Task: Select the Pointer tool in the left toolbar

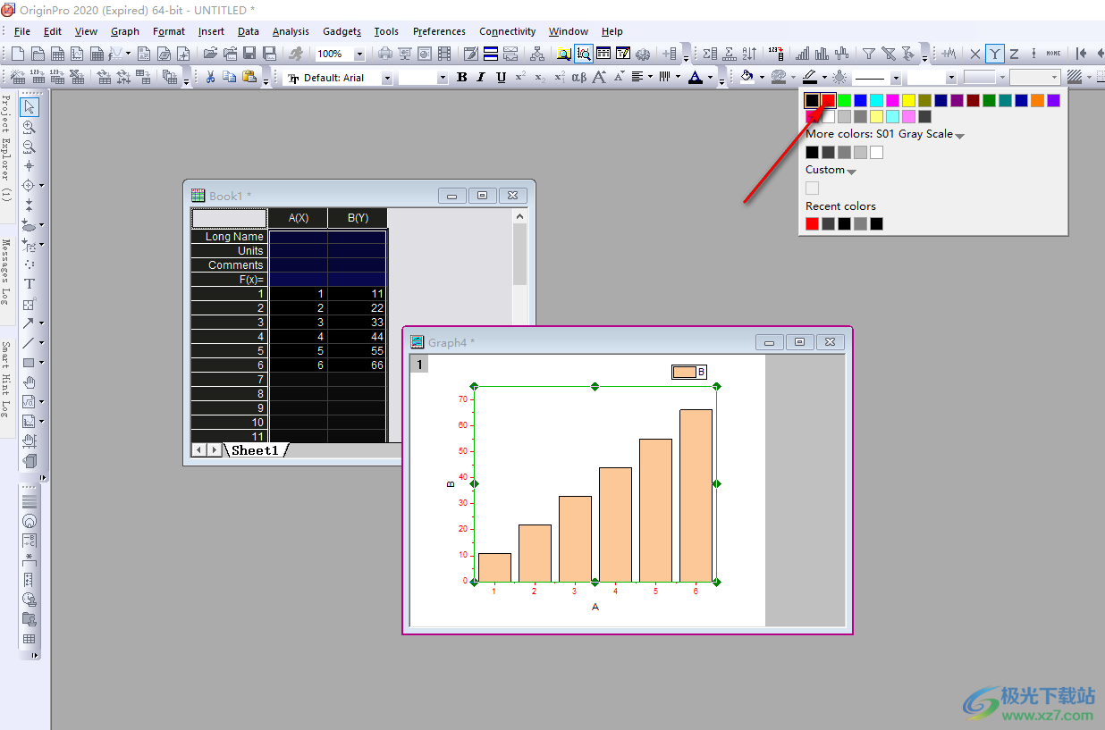Action: coord(30,107)
